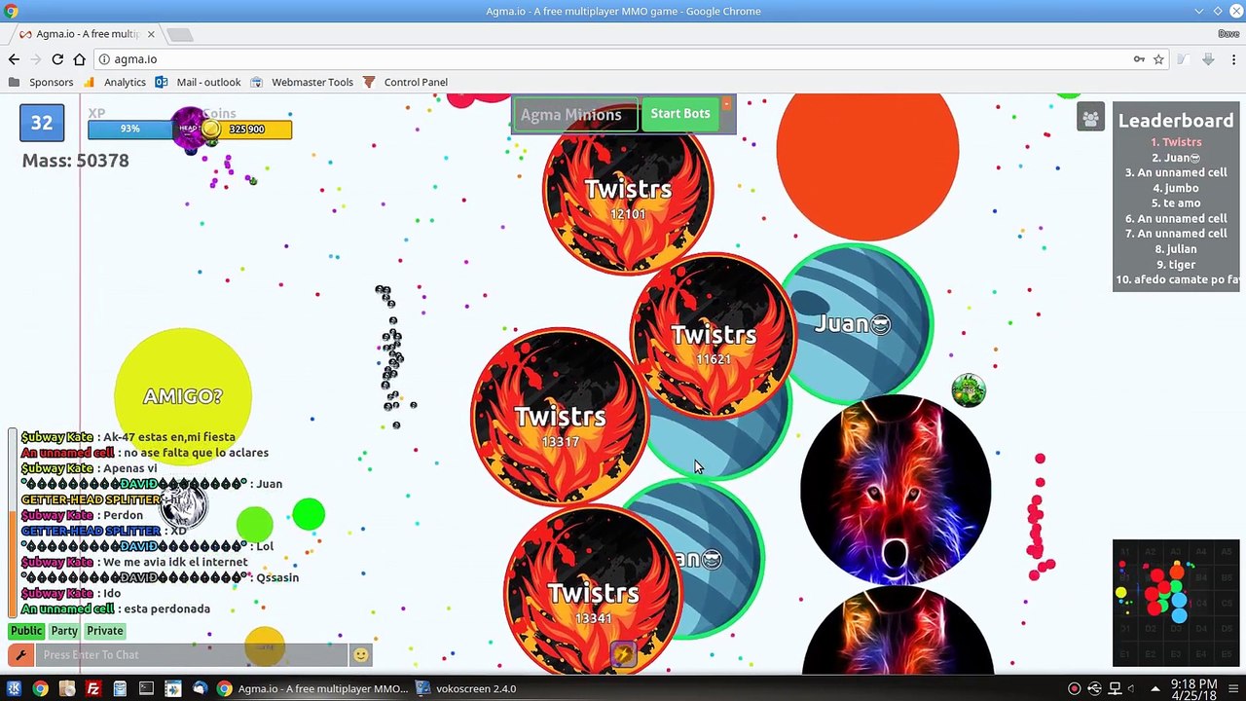Click the Start Bots button

[x=679, y=114]
